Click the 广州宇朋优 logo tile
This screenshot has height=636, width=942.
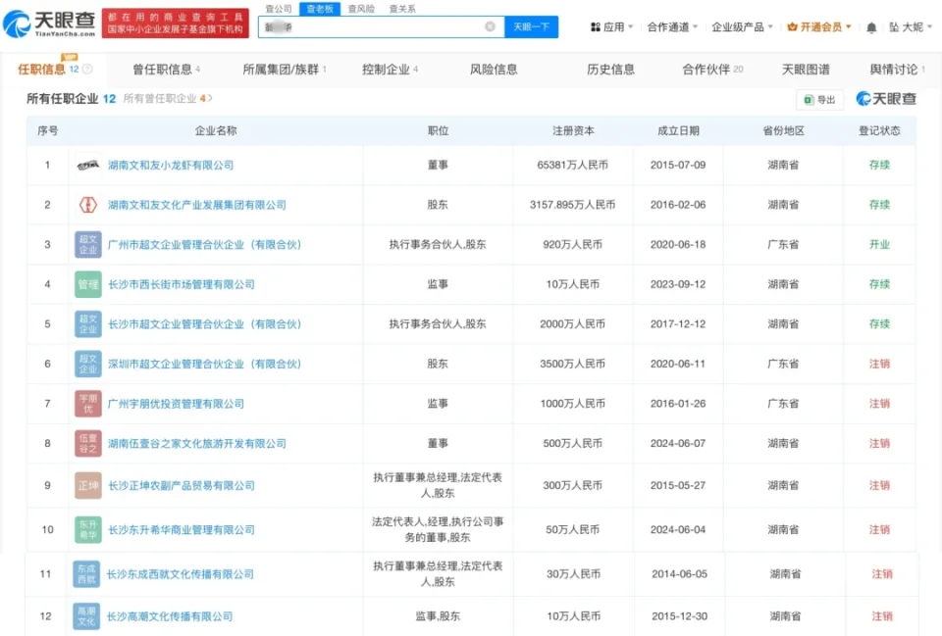(88, 404)
